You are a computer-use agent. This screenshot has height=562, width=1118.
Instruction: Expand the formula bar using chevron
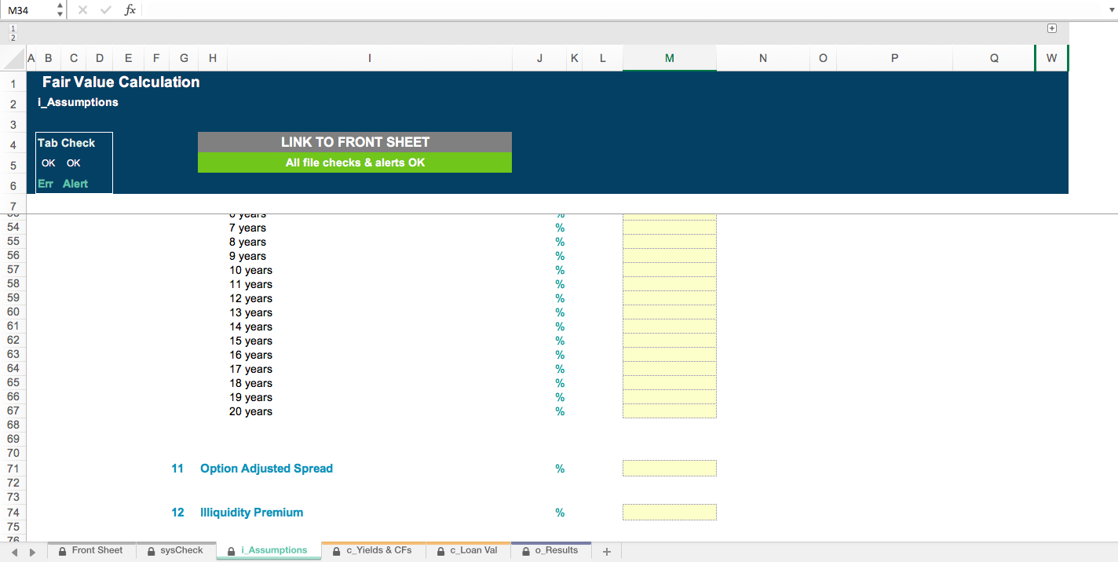point(1109,10)
